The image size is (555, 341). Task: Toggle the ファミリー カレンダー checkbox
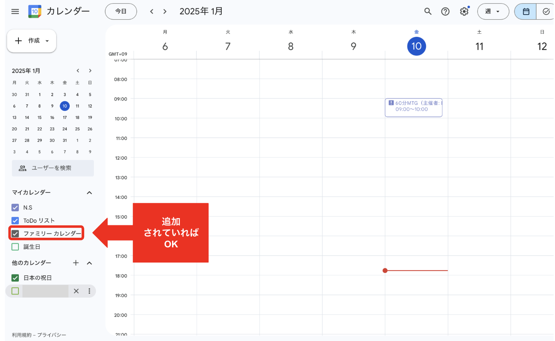15,233
